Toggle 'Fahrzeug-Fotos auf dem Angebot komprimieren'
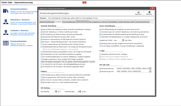 (100, 43)
